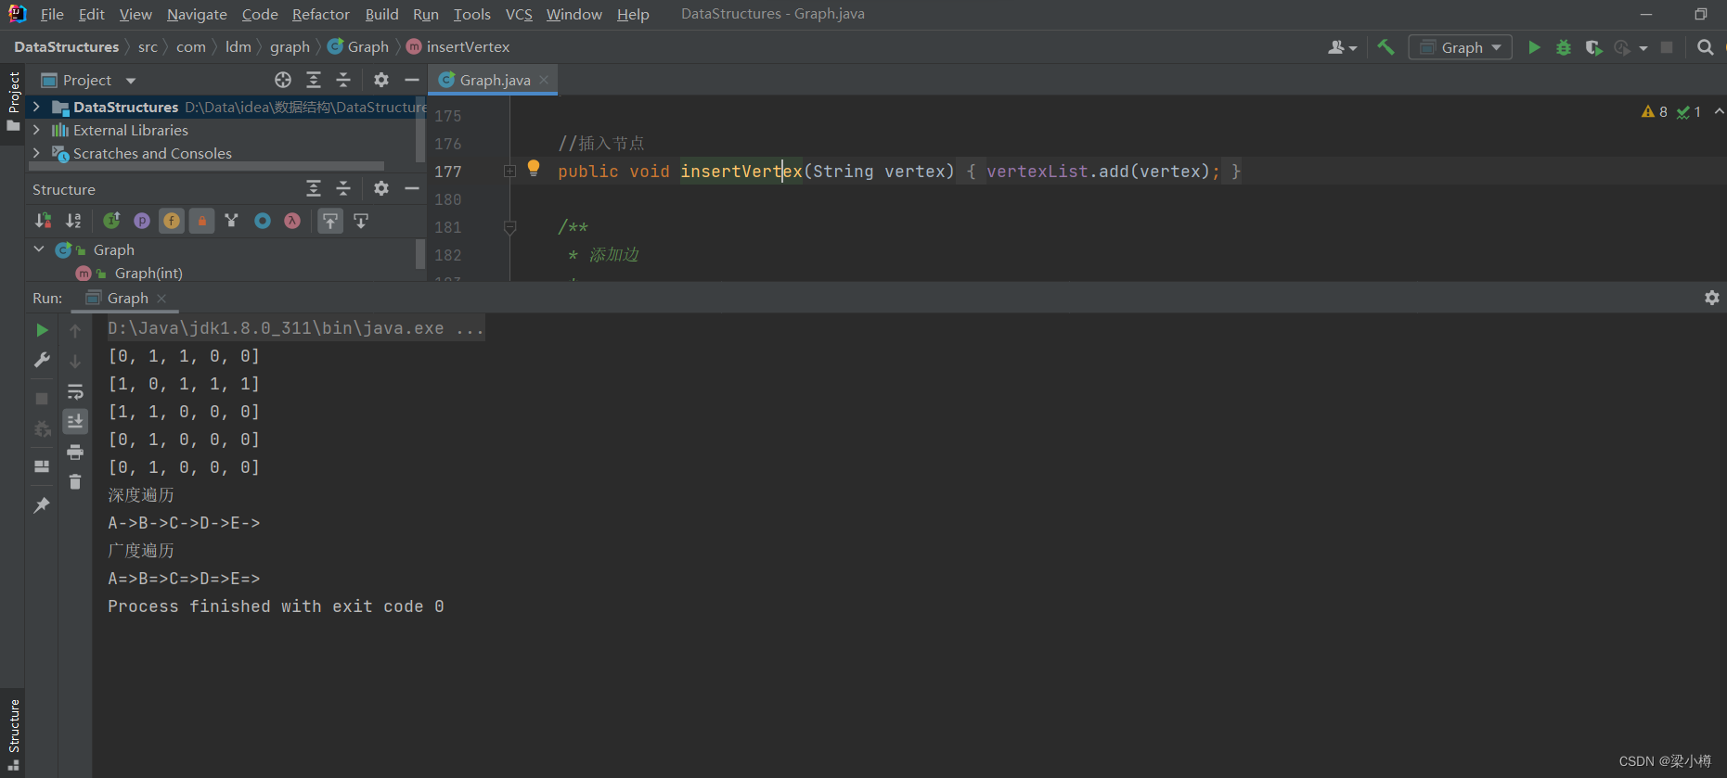The height and width of the screenshot is (778, 1727).
Task: Toggle Show Inherited members in Structure
Action: coord(111,221)
